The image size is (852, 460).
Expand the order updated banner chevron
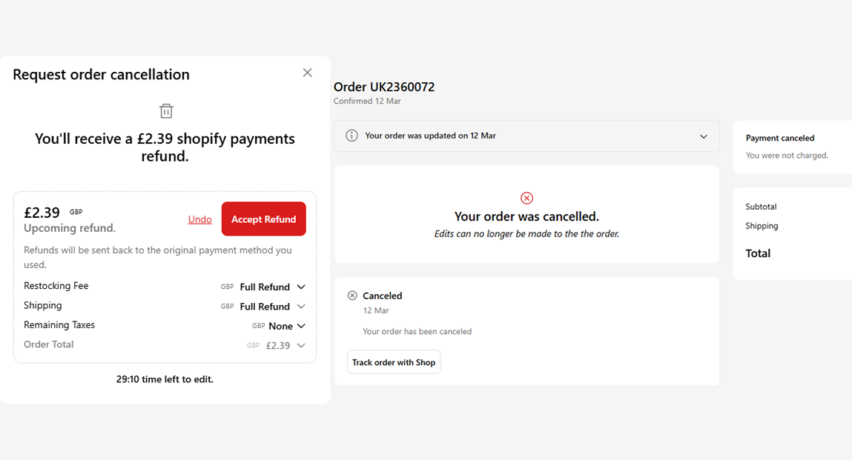(704, 136)
